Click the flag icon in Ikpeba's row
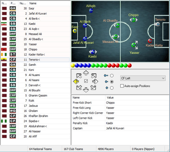The width and height of the screenshot is (170, 152). pyautogui.click(x=4, y=121)
